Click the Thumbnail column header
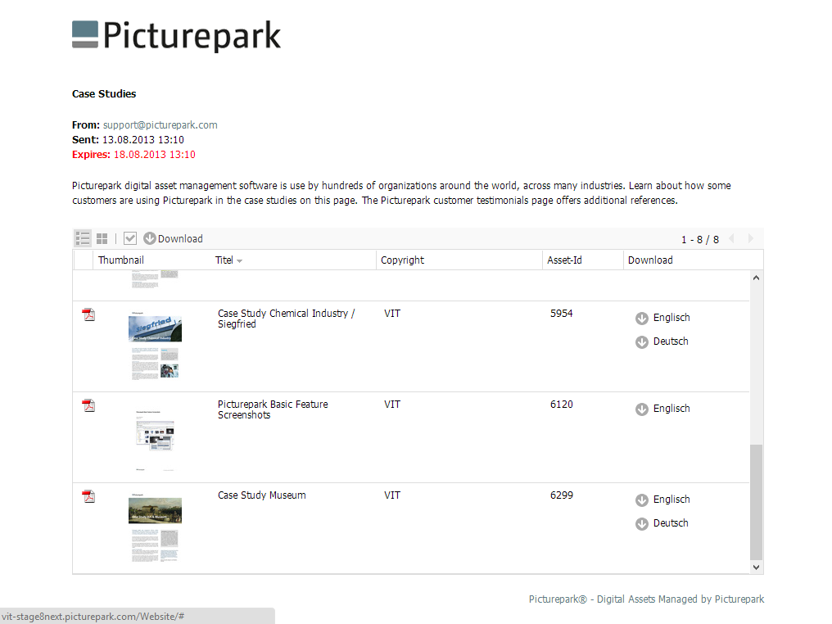The height and width of the screenshot is (624, 832). (121, 260)
